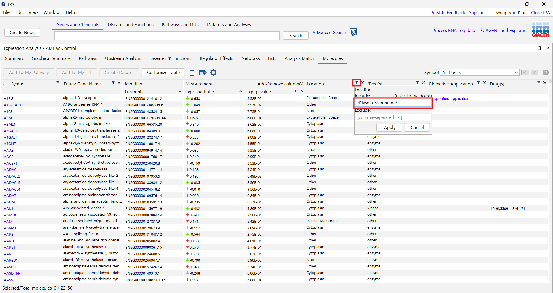Click the Support link
The width and height of the screenshot is (553, 293).
pos(477,12)
